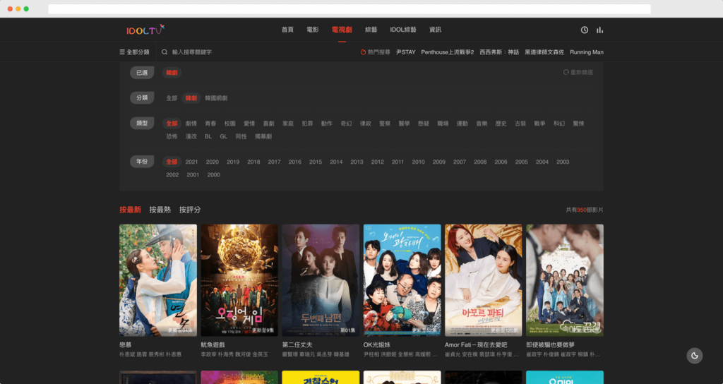Click title text 第二任丈夫

click(297, 344)
